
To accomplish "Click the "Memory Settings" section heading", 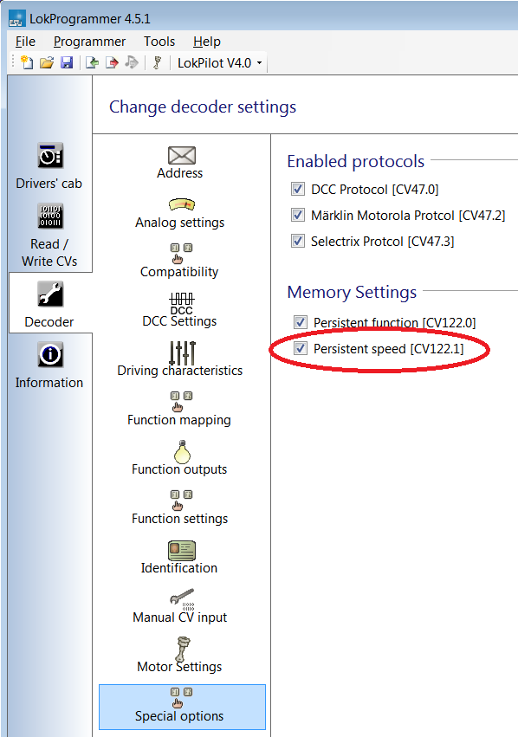I will click(352, 292).
